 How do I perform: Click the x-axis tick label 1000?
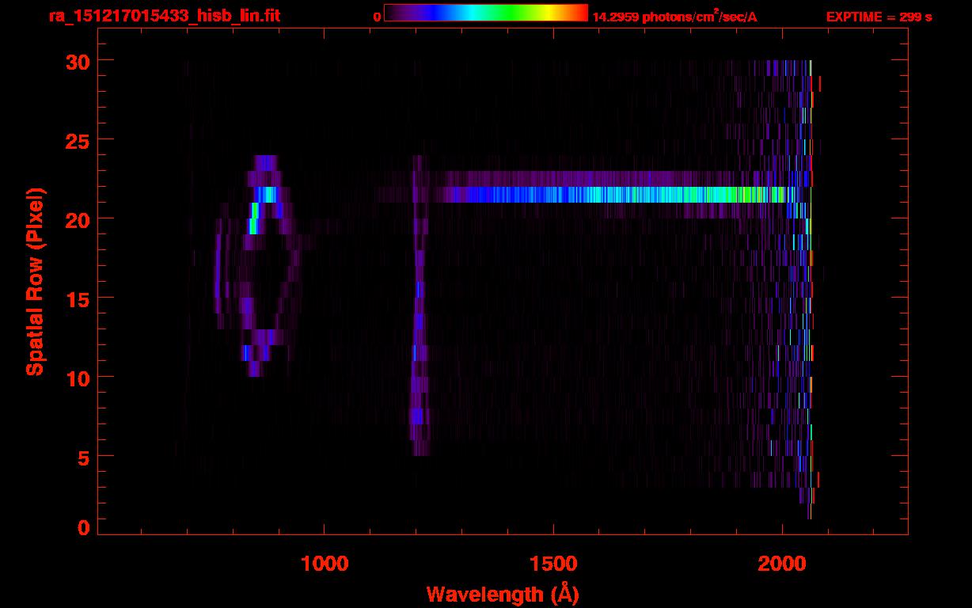tap(324, 564)
